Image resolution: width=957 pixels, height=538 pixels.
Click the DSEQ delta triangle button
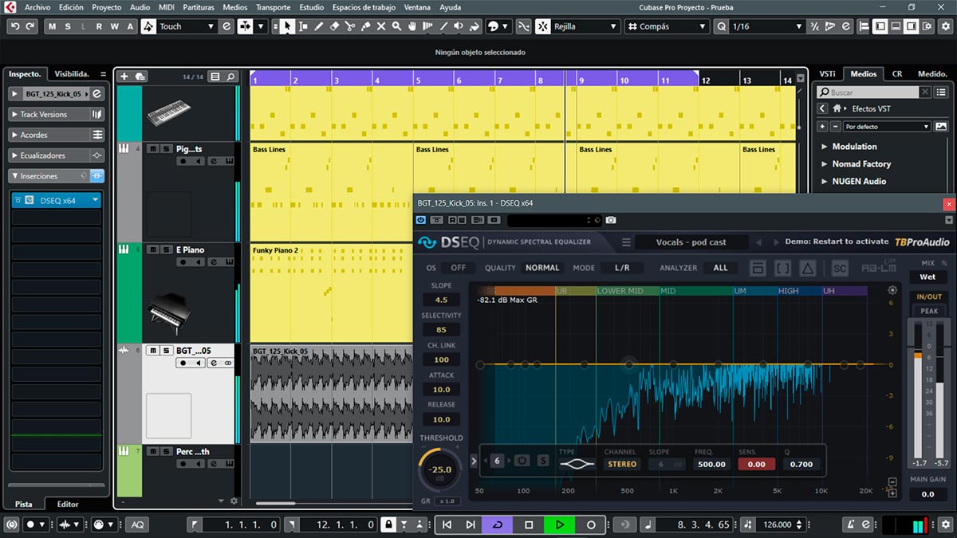pyautogui.click(x=808, y=268)
